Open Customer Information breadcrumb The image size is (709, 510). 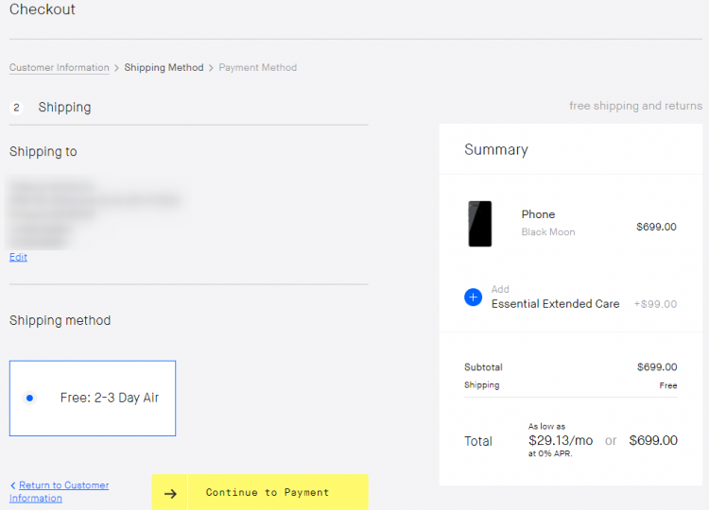click(x=60, y=67)
